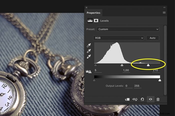Click the output white slider handle
Viewport: 175px width, 116px height.
coord(160,80)
